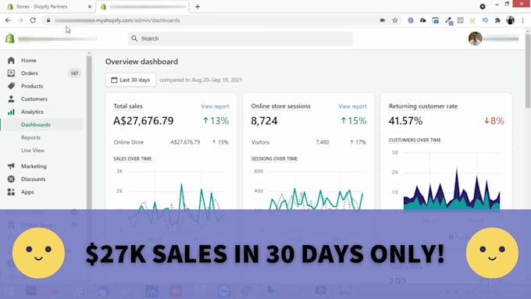View report for Online store sessions
531x299 pixels.
(x=352, y=106)
